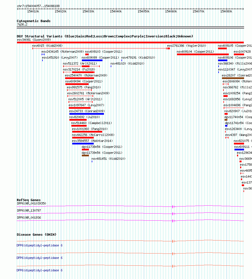Click red bar under nsv609104
The image size is (252, 279).
(203, 54)
